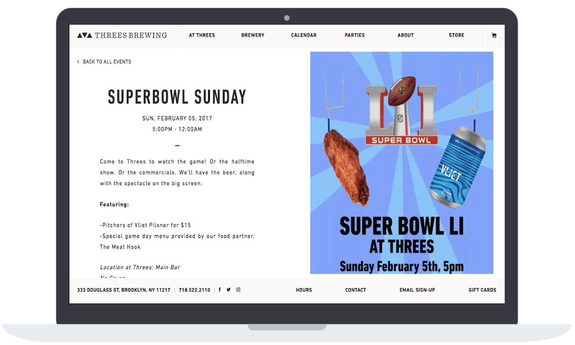This screenshot has height=345, width=575.
Task: Click the 5:00PM - 12:00AM time text
Action: pos(177,129)
